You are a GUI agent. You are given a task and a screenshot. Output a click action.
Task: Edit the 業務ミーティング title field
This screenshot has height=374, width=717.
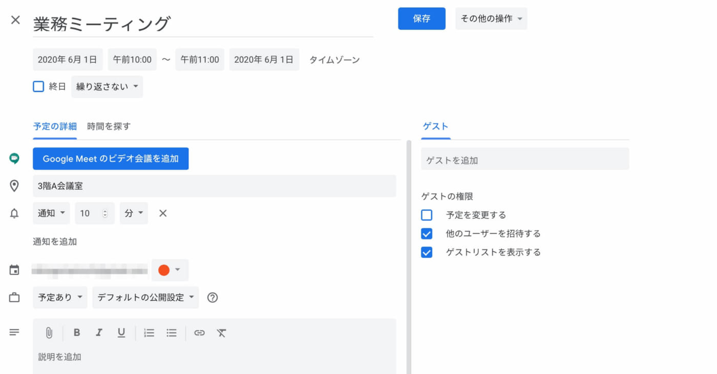[203, 24]
